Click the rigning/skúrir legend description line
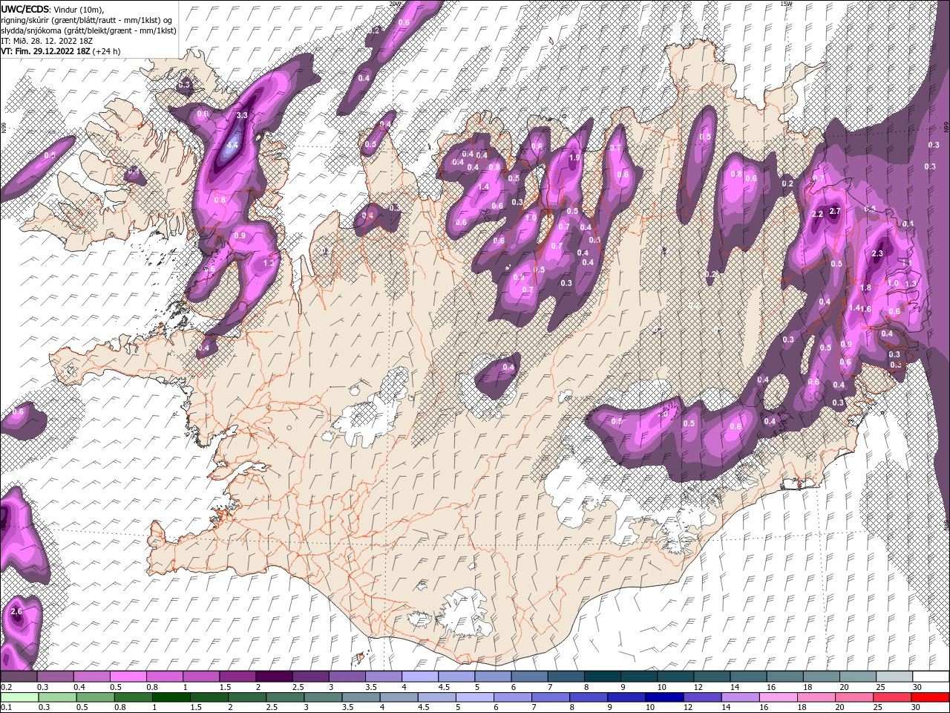950x713 pixels. click(x=88, y=20)
